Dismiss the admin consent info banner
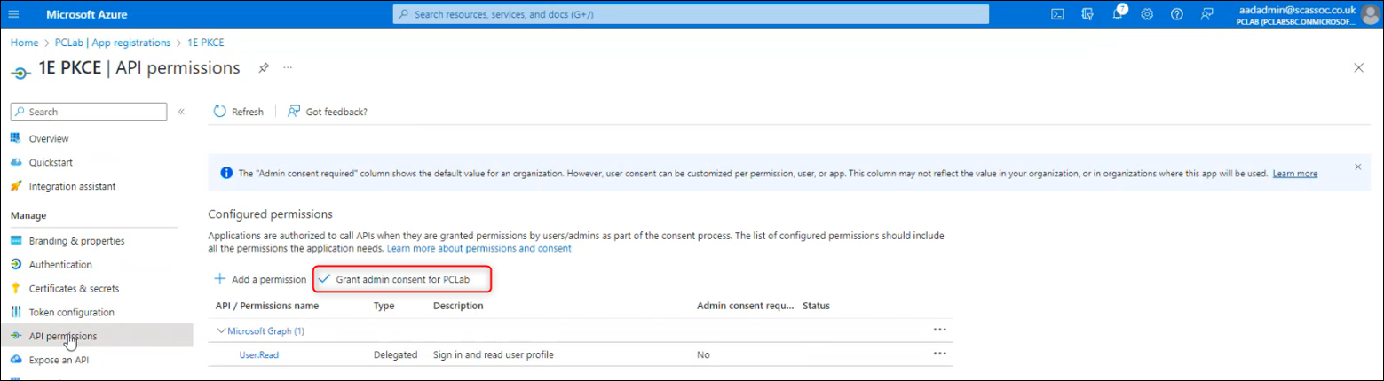The height and width of the screenshot is (381, 1384). 1357,167
